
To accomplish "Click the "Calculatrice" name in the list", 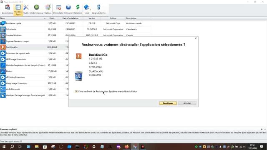I will (11, 29).
